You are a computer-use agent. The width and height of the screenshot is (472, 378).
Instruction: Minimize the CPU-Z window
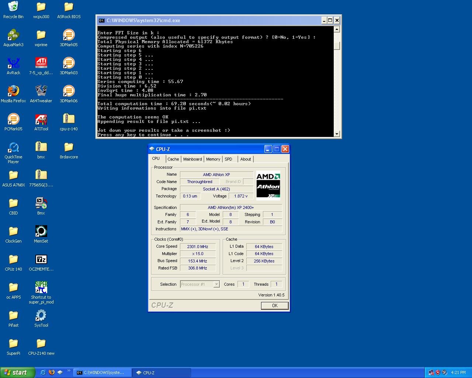click(268, 149)
